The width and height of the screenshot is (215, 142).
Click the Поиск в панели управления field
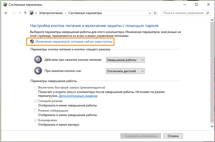pyautogui.click(x=183, y=13)
